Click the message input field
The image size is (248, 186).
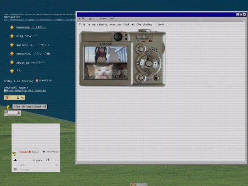(36, 169)
